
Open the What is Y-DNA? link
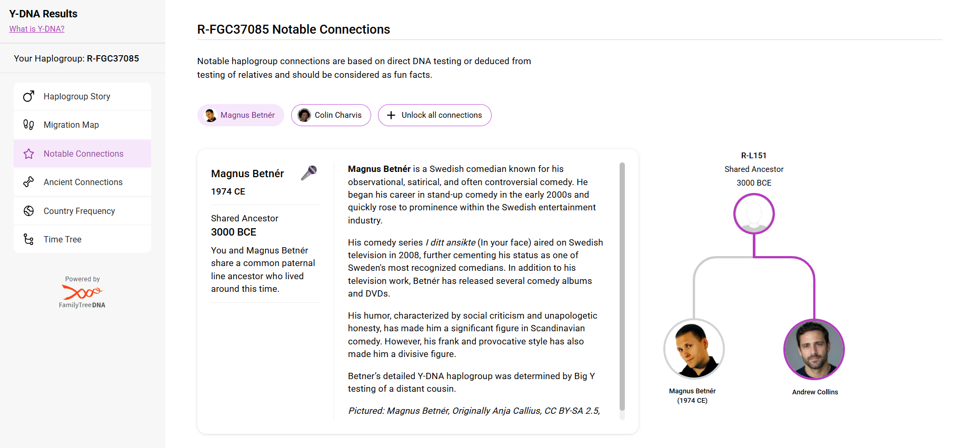click(37, 29)
